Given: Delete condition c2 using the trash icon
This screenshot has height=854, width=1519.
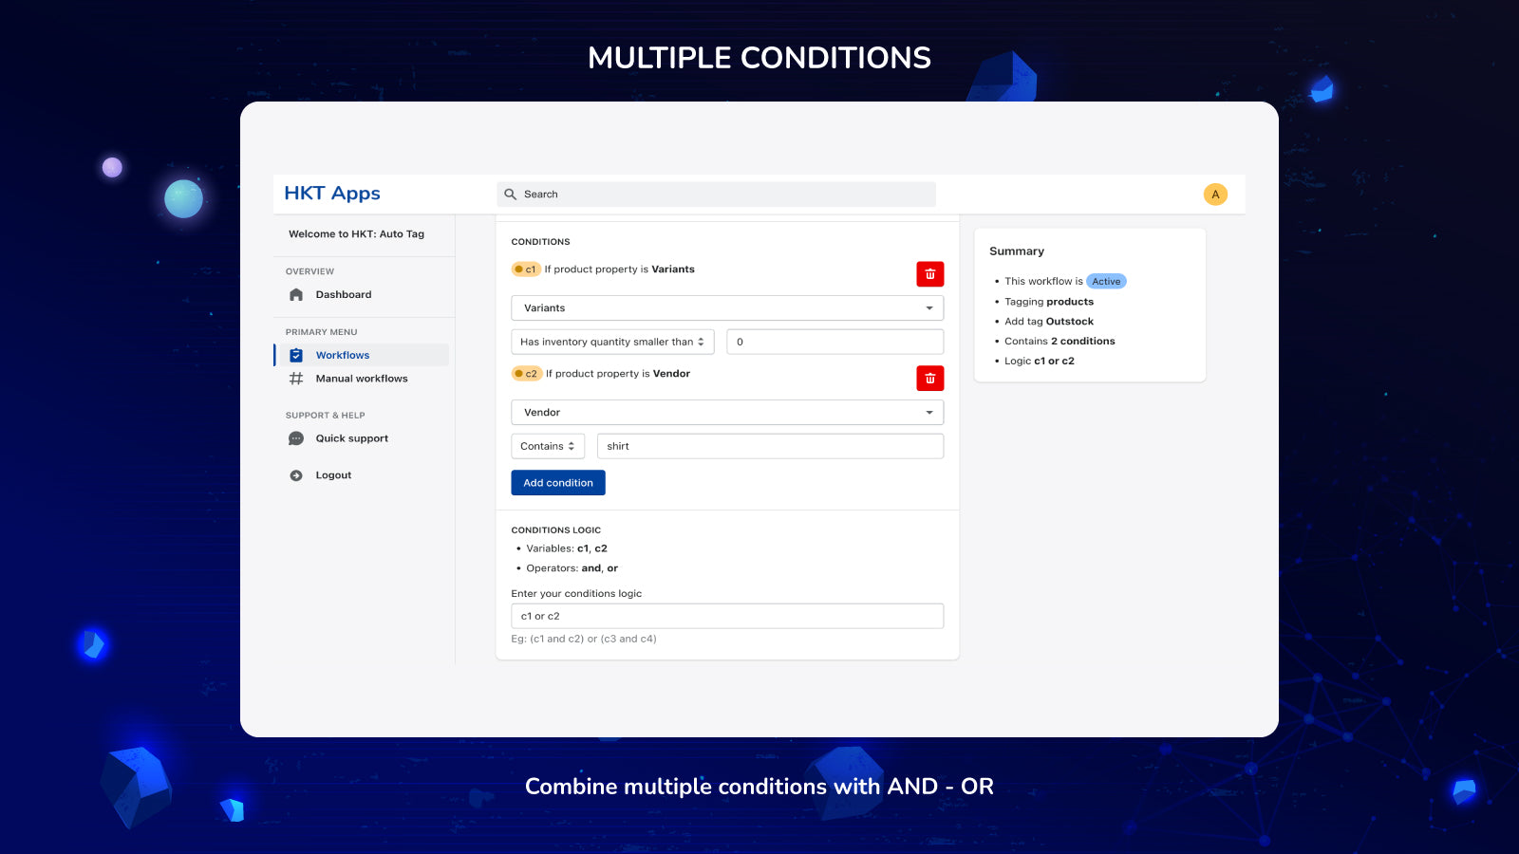Looking at the screenshot, I should 929,378.
